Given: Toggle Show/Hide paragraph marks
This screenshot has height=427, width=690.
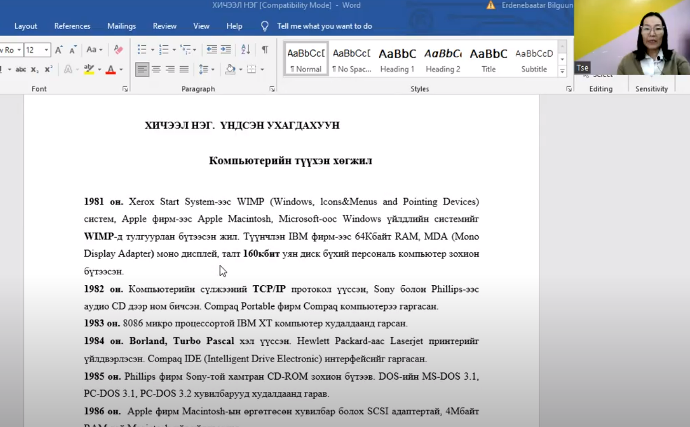Looking at the screenshot, I should click(x=265, y=50).
